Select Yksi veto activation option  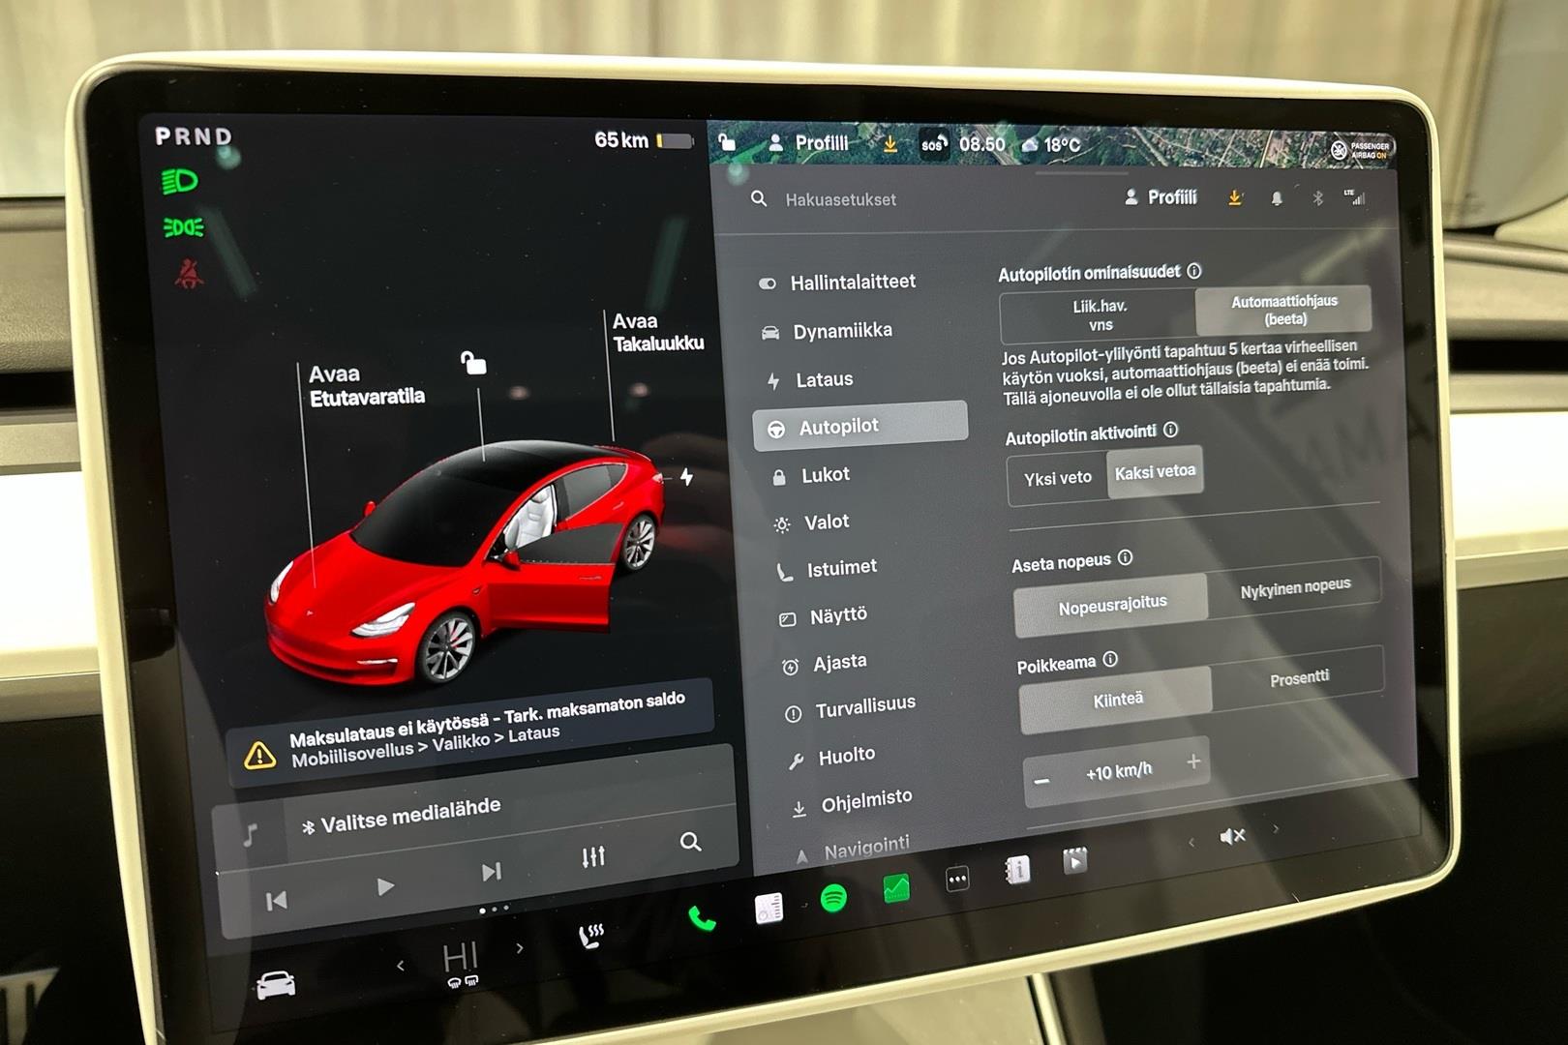tap(1057, 478)
